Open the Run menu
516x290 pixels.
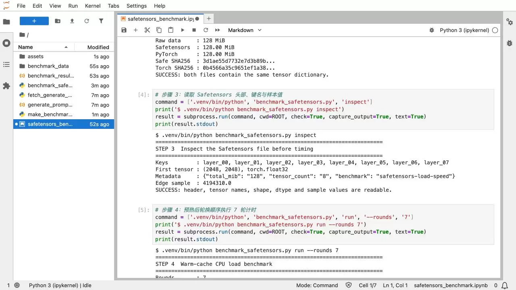pyautogui.click(x=73, y=6)
